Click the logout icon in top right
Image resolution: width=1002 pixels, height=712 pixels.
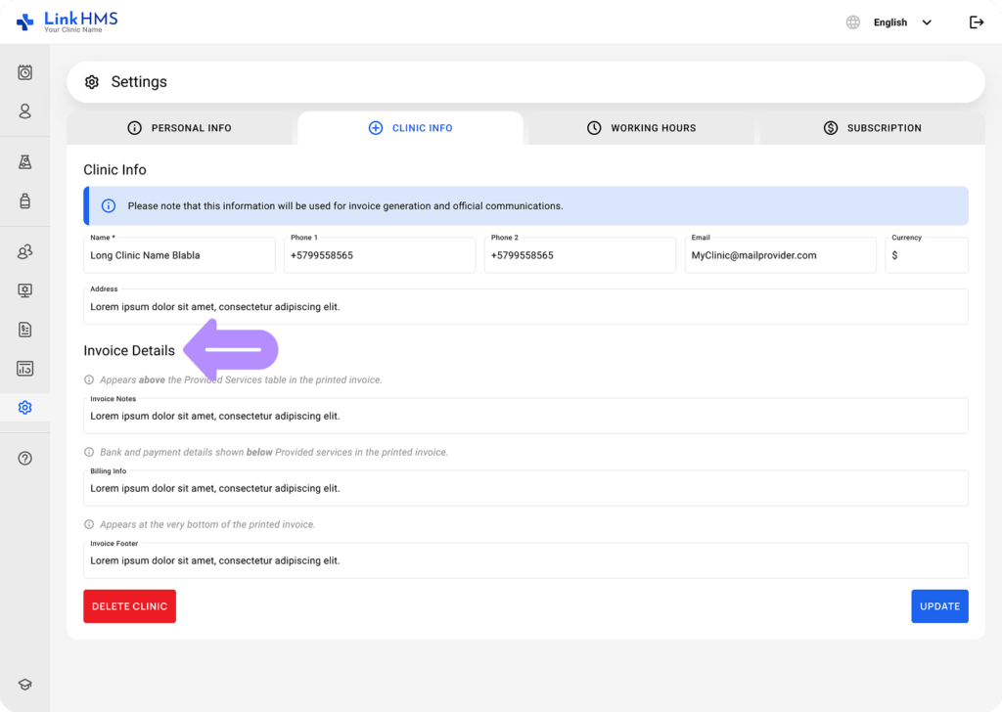tap(976, 22)
